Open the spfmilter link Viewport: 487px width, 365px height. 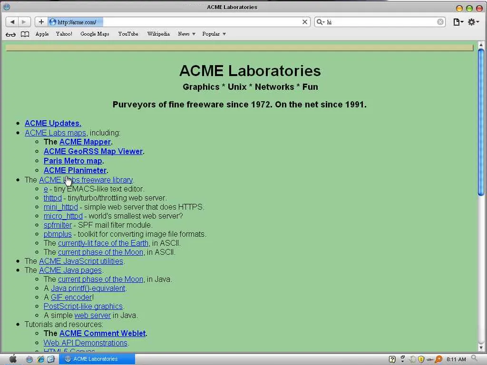[58, 225]
